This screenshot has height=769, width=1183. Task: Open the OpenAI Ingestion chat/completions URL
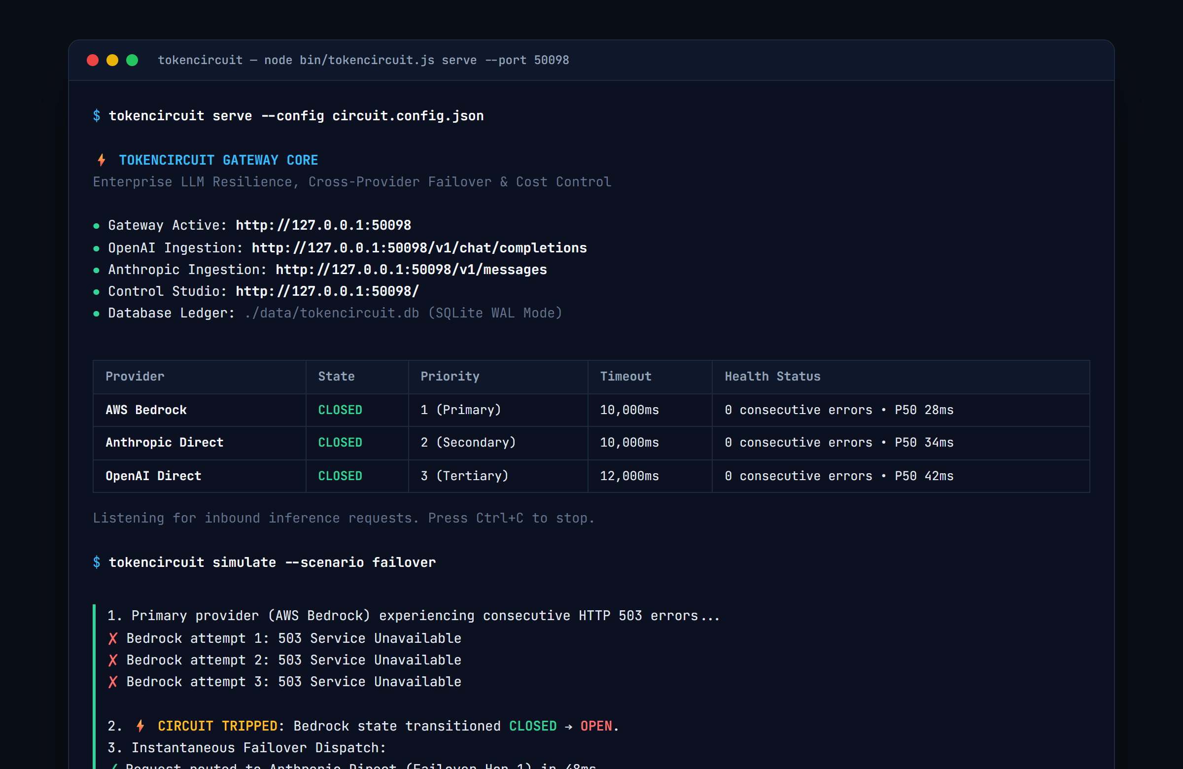click(419, 247)
